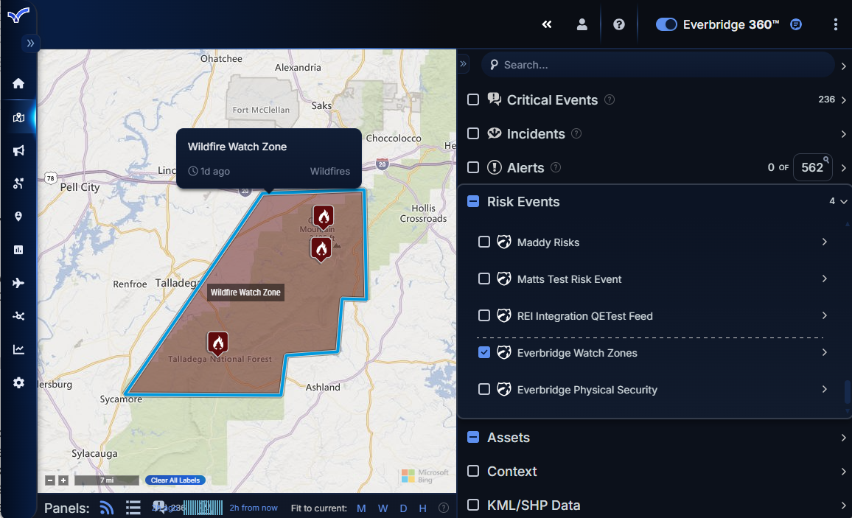Open the Home page from sidebar
This screenshot has width=852, height=518.
coord(18,83)
